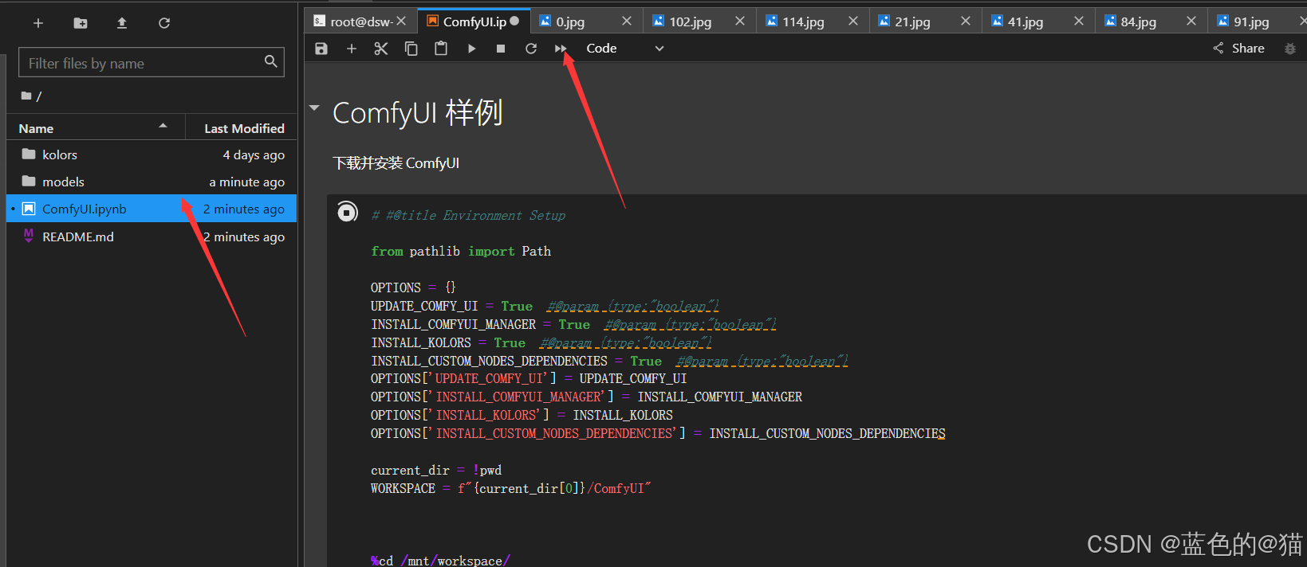Paste cell from clipboard
This screenshot has width=1307, height=567.
coord(441,49)
